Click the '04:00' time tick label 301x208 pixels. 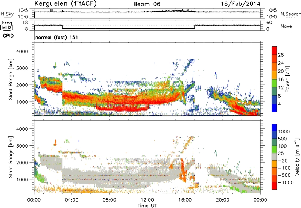point(71,200)
